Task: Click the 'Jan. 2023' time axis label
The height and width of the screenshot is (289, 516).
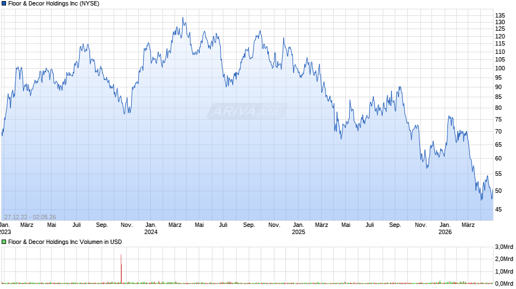Action: 5,229
